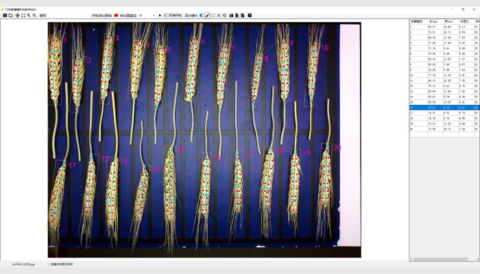The height and width of the screenshot is (274, 480).
Task: Click the X delete marks icon
Action: point(219,15)
